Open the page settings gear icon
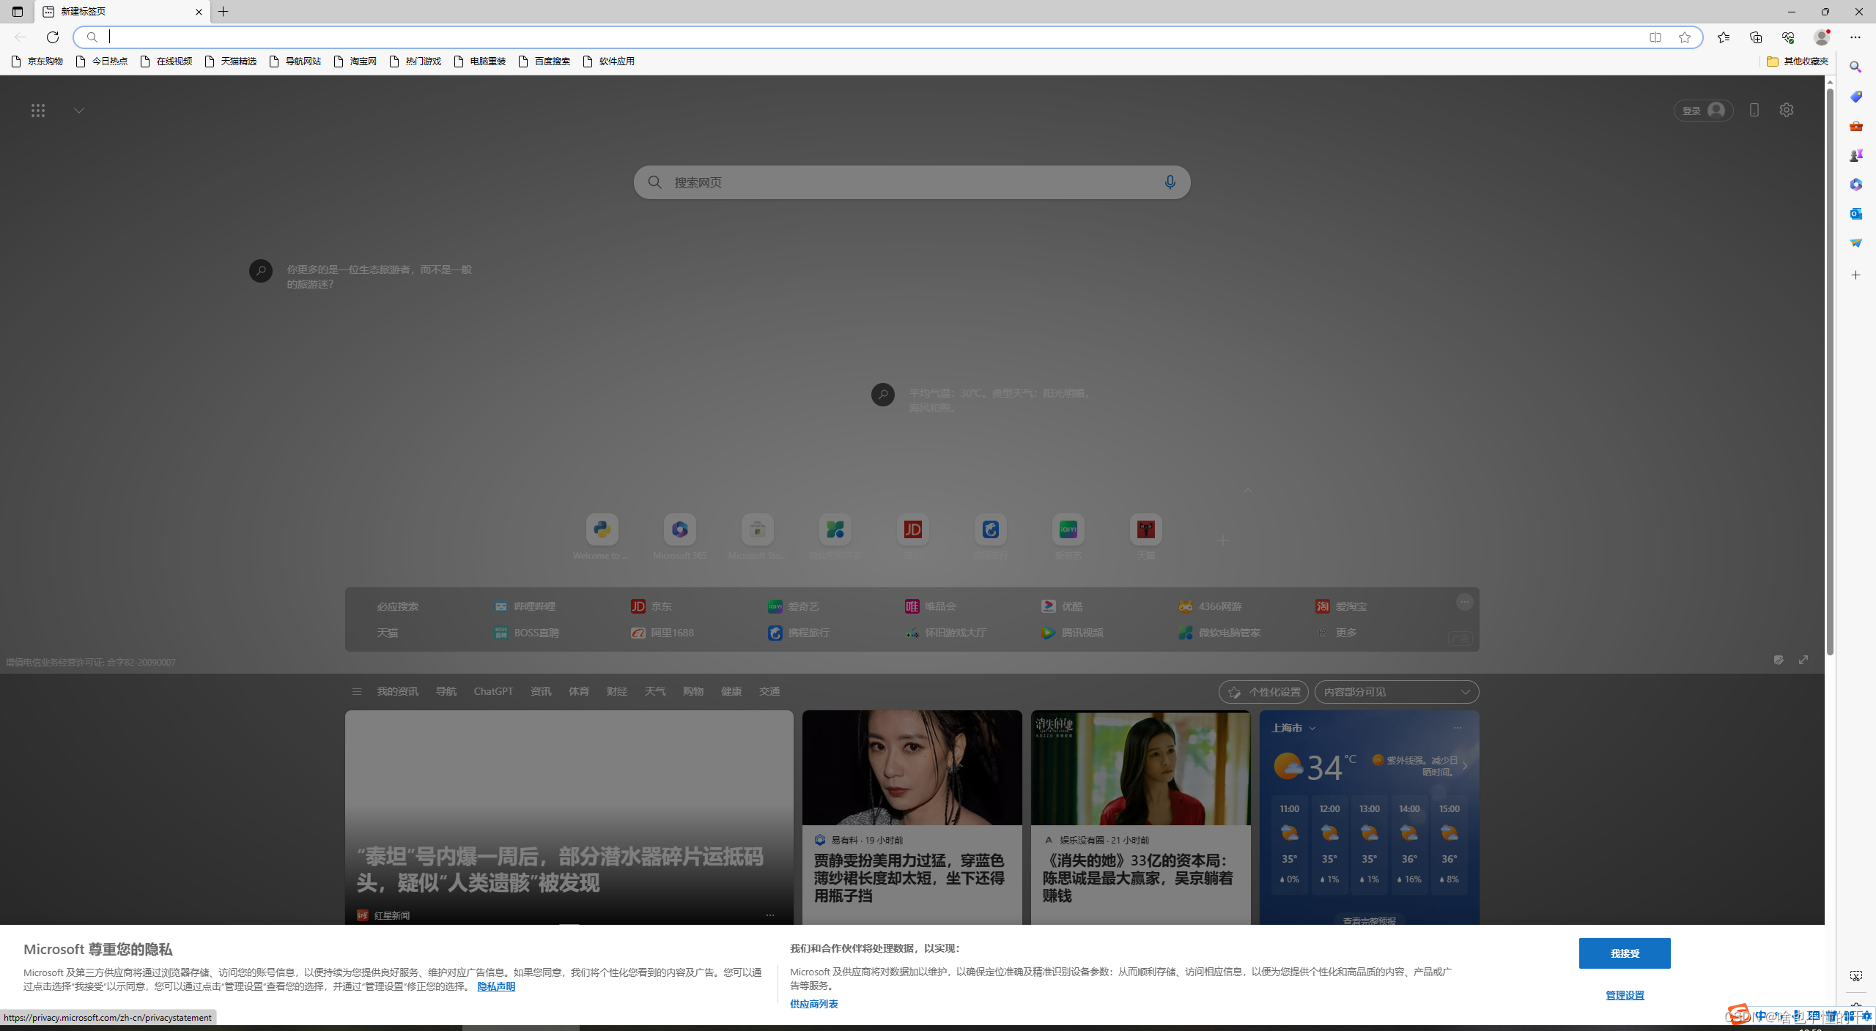The image size is (1876, 1031). tap(1786, 110)
